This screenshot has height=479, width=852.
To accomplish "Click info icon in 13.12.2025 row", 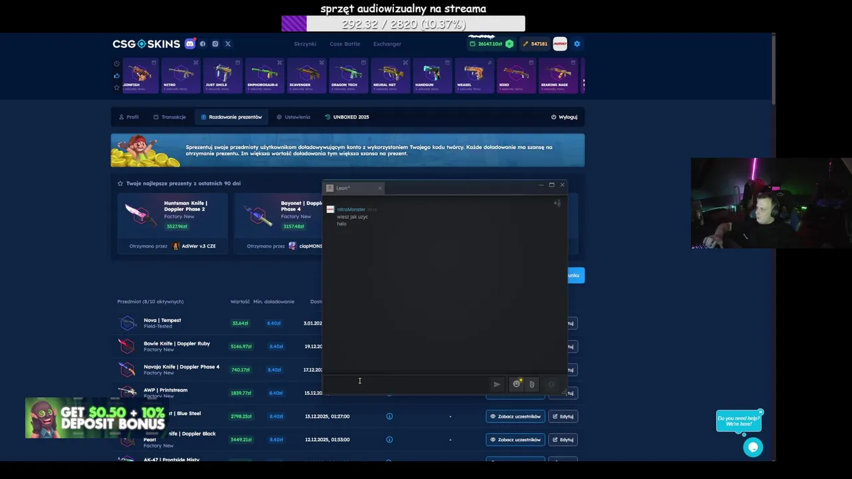I will point(389,416).
